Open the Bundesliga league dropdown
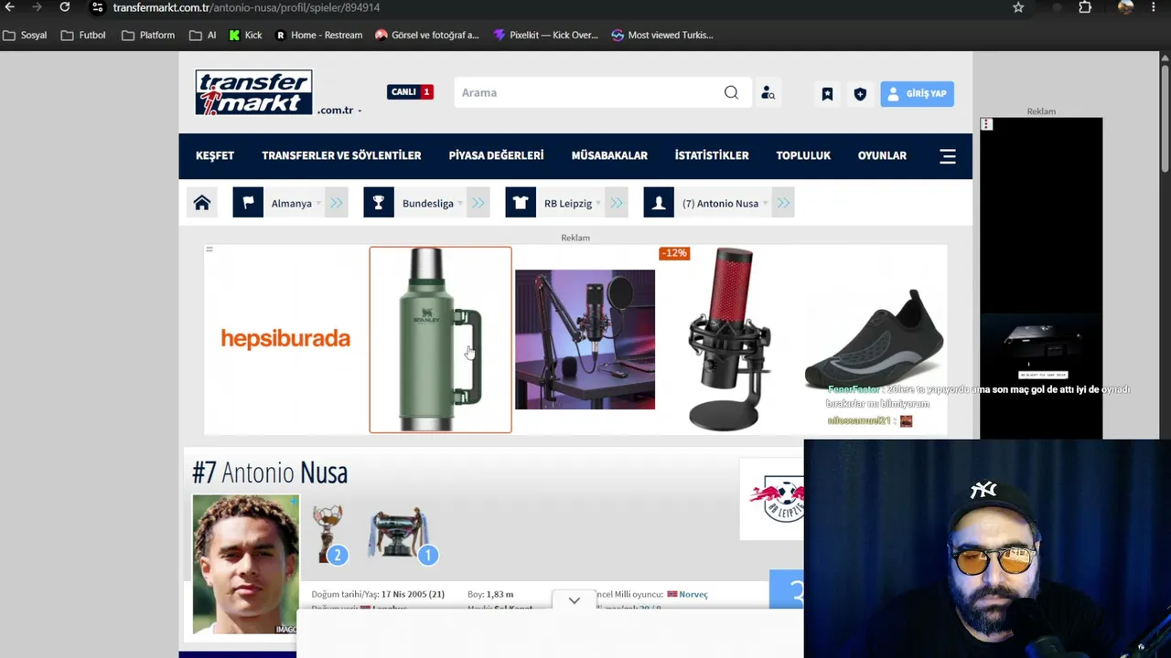 point(432,203)
